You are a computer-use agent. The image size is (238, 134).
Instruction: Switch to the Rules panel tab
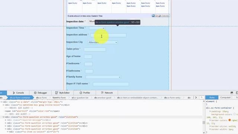pyautogui.click(x=212, y=98)
